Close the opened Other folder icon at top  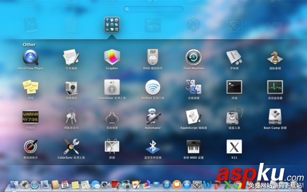[112, 25]
